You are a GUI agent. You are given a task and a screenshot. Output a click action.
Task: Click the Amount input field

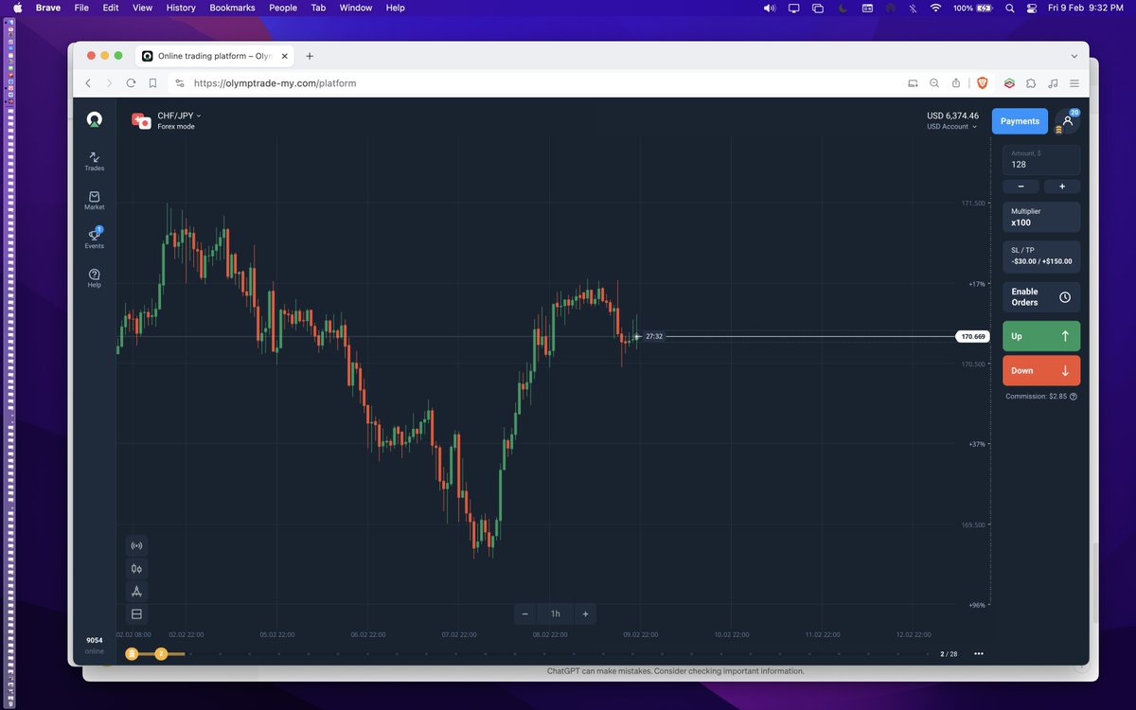(1041, 159)
